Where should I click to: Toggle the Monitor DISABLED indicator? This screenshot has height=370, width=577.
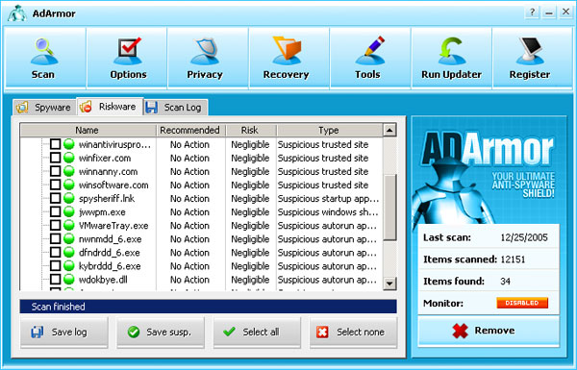[x=522, y=303]
